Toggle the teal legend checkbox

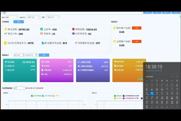point(43,96)
